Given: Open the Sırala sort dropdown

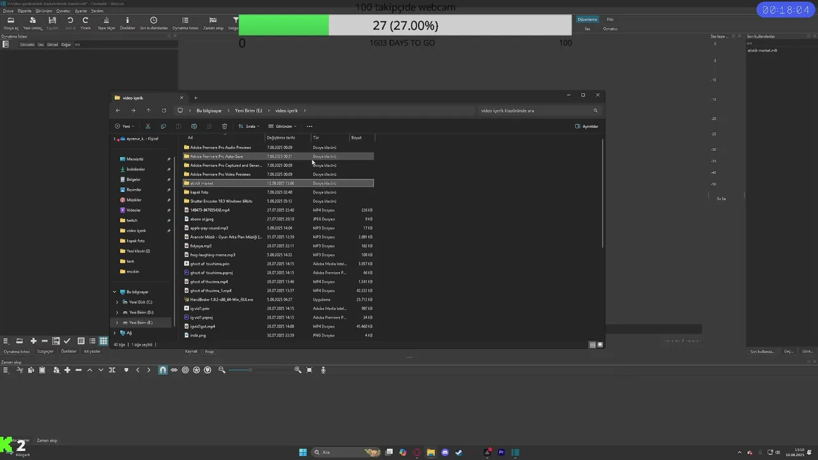Looking at the screenshot, I should click(x=249, y=126).
